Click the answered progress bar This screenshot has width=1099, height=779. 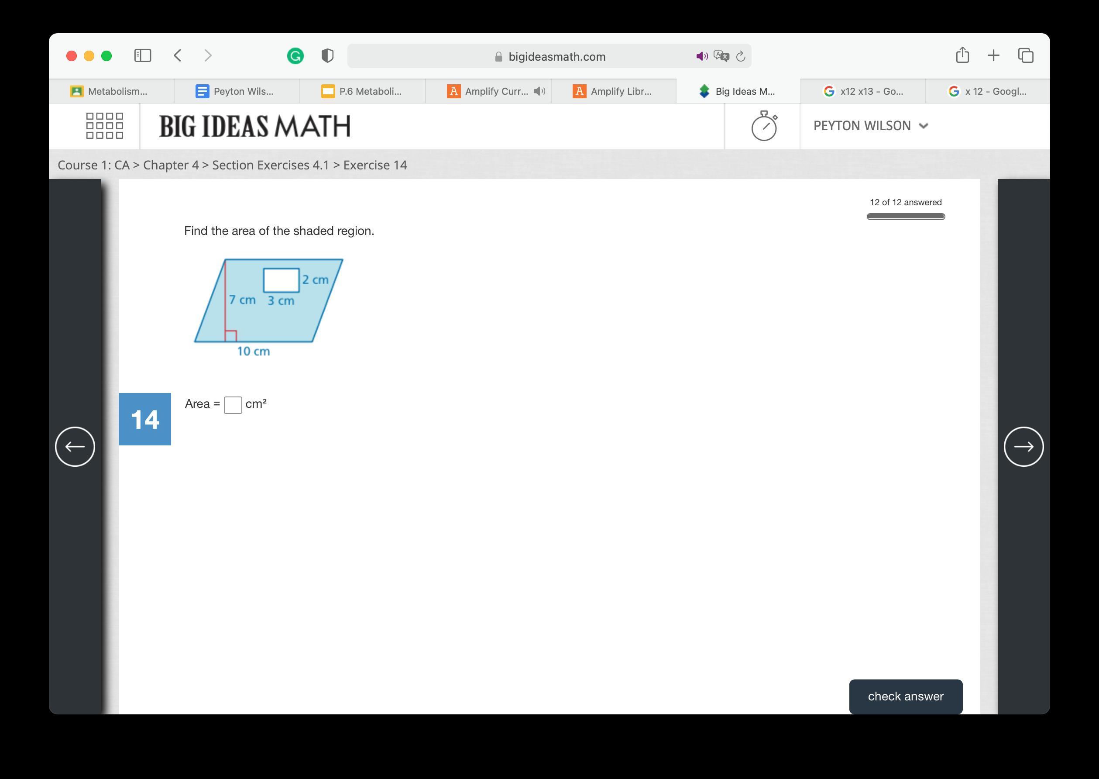point(905,216)
